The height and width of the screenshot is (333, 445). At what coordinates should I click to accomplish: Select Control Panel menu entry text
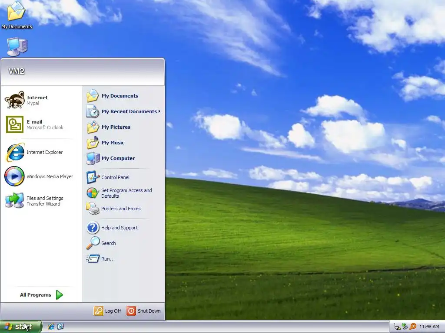pos(115,177)
